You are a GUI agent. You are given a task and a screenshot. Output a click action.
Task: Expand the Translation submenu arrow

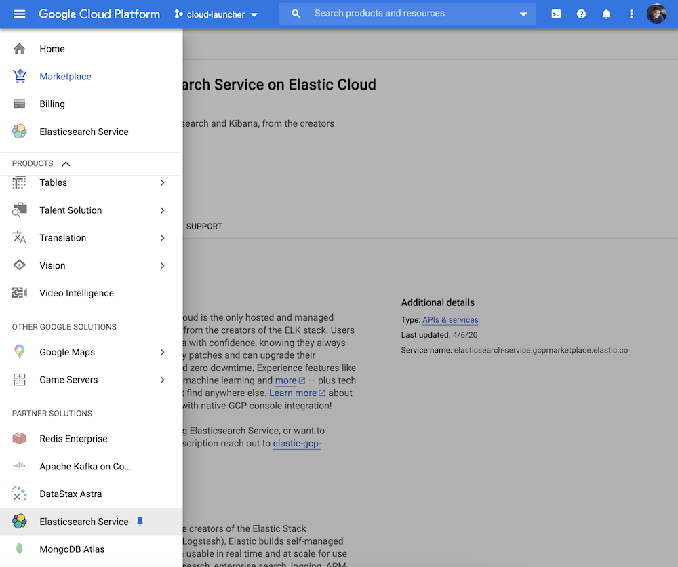163,238
